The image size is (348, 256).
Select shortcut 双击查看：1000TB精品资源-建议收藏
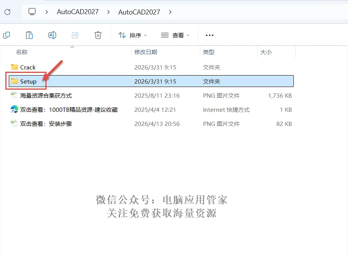point(69,110)
